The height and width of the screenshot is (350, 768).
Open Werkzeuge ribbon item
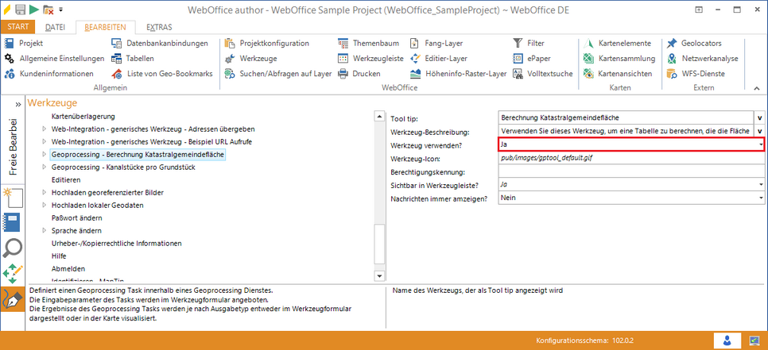coord(250,59)
